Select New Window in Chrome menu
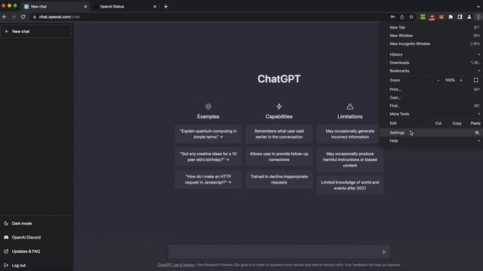Viewport: 483px width, 271px height. (431, 35)
